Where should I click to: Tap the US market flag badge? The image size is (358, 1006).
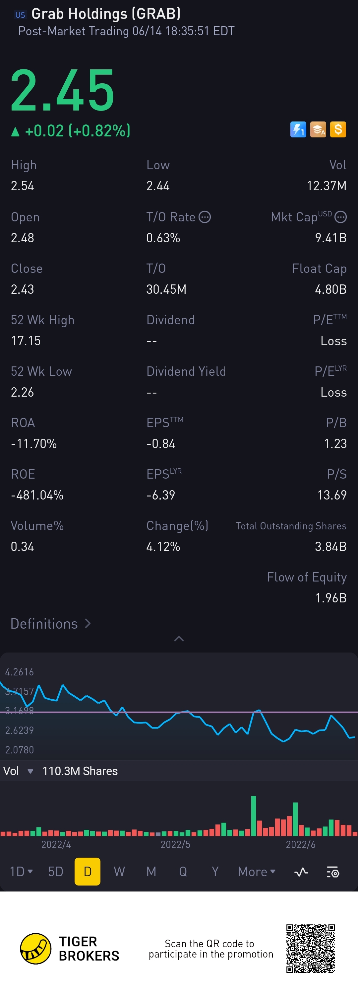click(x=20, y=15)
